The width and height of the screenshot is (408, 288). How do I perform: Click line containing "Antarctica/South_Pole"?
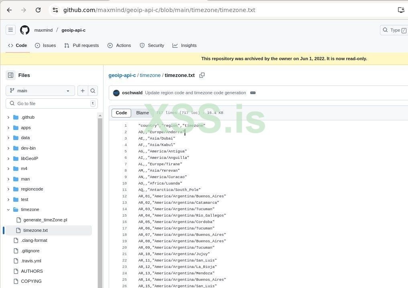pyautogui.click(x=169, y=190)
